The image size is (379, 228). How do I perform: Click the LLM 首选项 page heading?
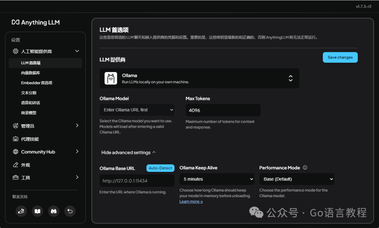click(x=114, y=30)
